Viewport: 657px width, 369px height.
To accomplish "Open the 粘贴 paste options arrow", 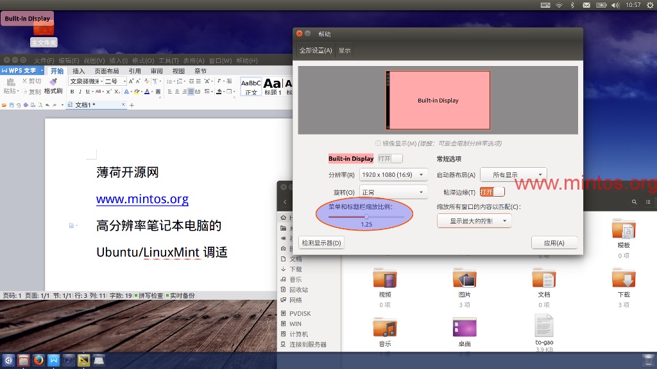I will click(18, 91).
